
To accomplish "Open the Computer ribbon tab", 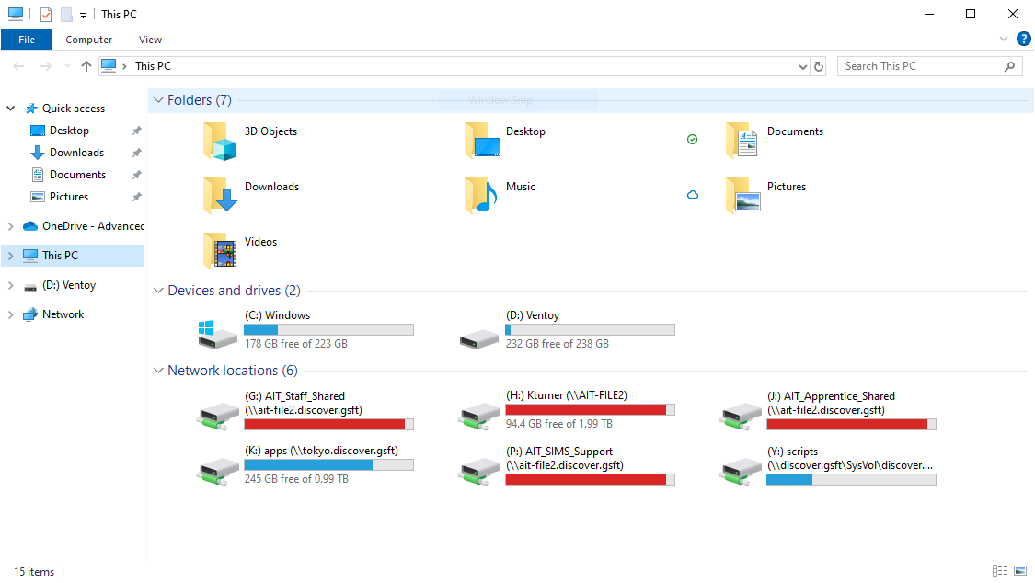I will click(88, 40).
